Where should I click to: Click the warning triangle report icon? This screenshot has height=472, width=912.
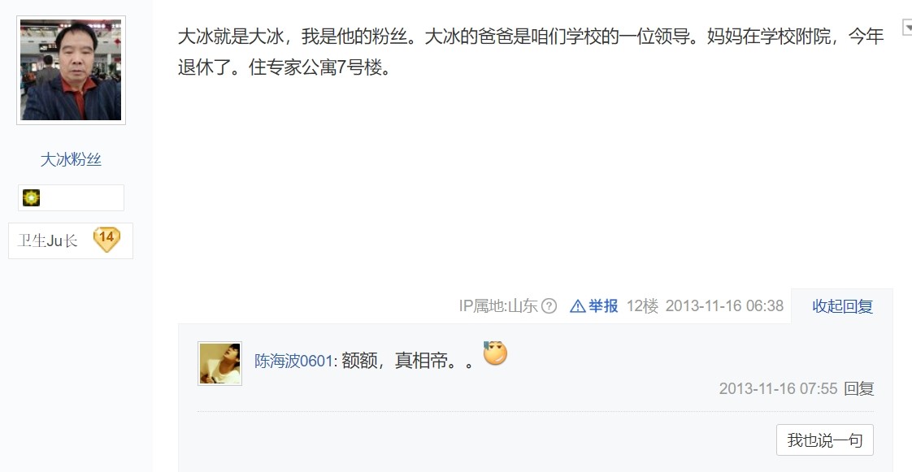coord(578,305)
